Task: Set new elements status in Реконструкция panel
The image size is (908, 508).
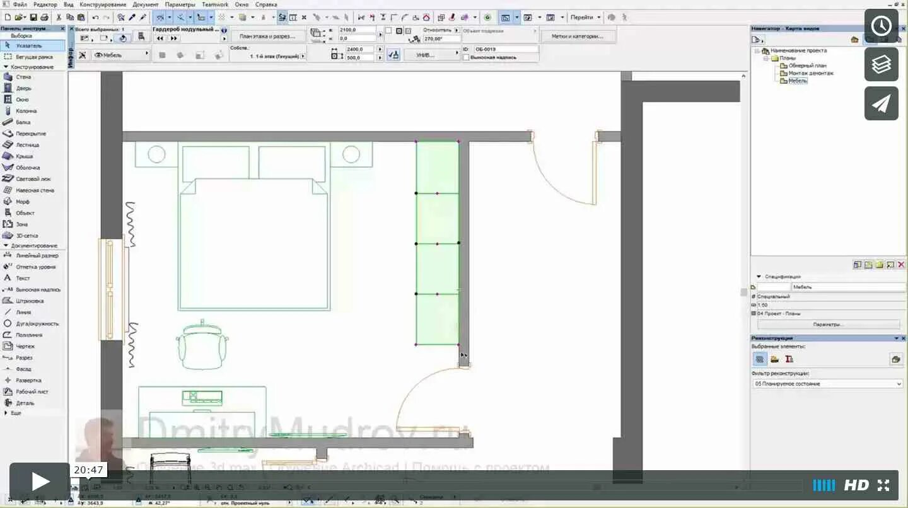Action: (789, 359)
